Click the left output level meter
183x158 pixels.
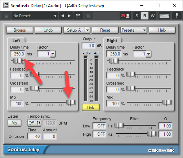85,78
